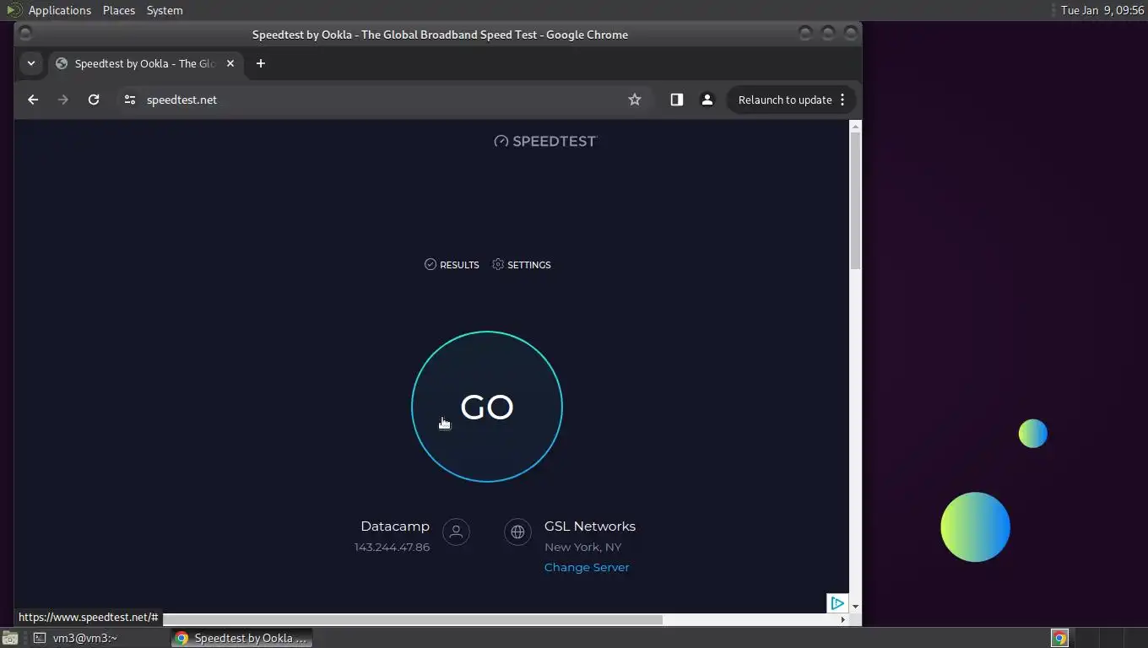This screenshot has height=648, width=1148.
Task: Open the Places menu
Action: (x=119, y=10)
